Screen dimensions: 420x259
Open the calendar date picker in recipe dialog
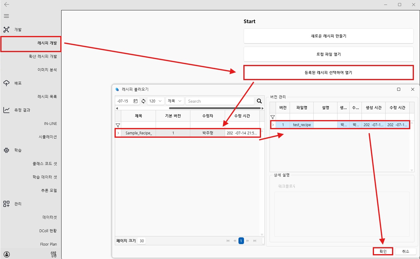[135, 101]
